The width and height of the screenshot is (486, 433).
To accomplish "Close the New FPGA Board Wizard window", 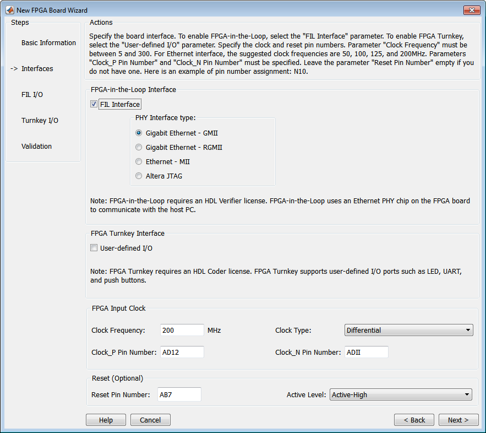I will coord(471,10).
